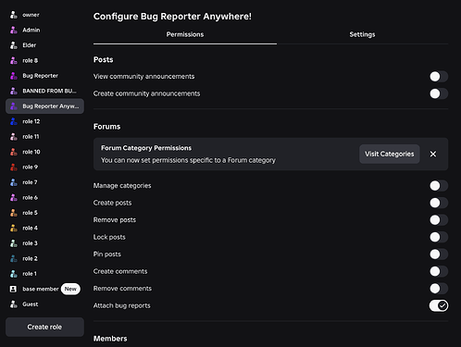Click the role 7 icon
The height and width of the screenshot is (347, 461).
tap(14, 182)
